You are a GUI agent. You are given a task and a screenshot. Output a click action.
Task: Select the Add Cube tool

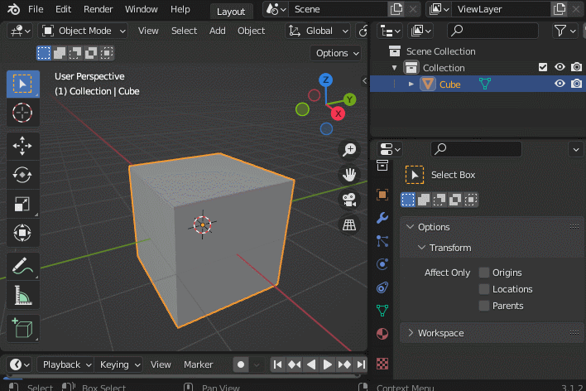22,327
